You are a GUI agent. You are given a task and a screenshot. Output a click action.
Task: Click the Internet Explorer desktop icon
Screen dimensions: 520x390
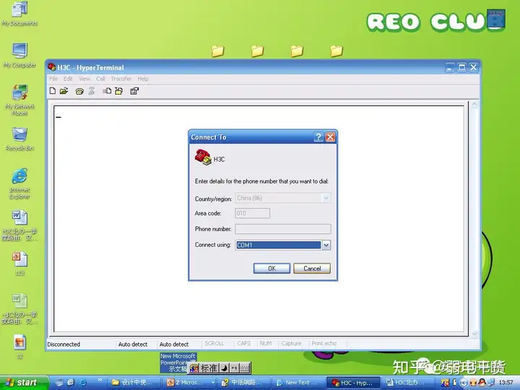(x=19, y=183)
